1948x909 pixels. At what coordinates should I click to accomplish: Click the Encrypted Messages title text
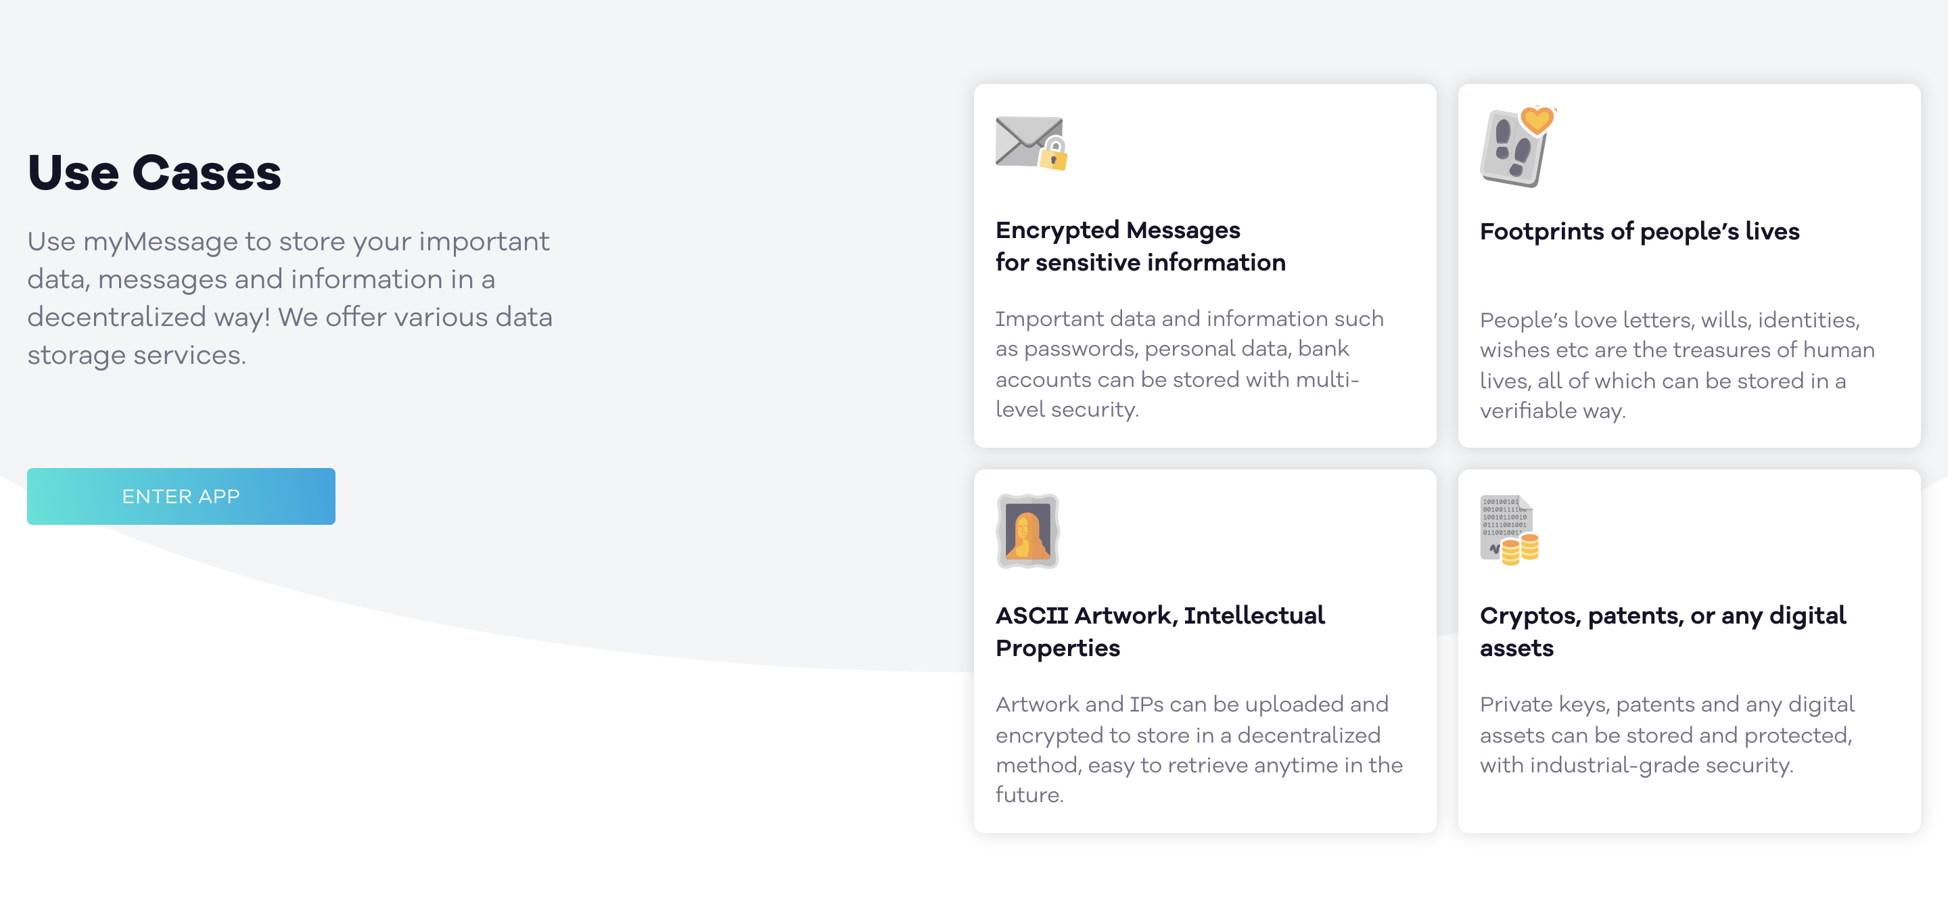click(x=1140, y=246)
